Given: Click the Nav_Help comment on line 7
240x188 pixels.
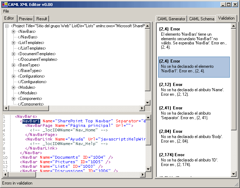Looking at the screenshot, I should point(69,144).
